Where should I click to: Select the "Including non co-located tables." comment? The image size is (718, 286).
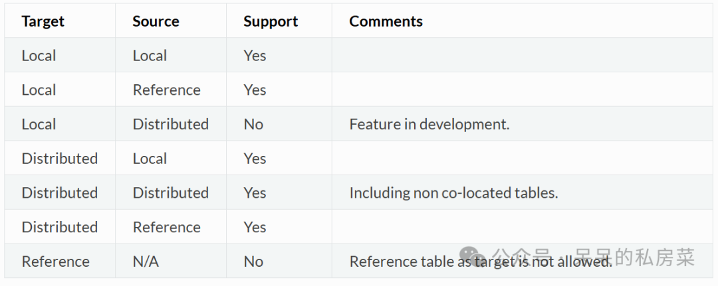[453, 193]
